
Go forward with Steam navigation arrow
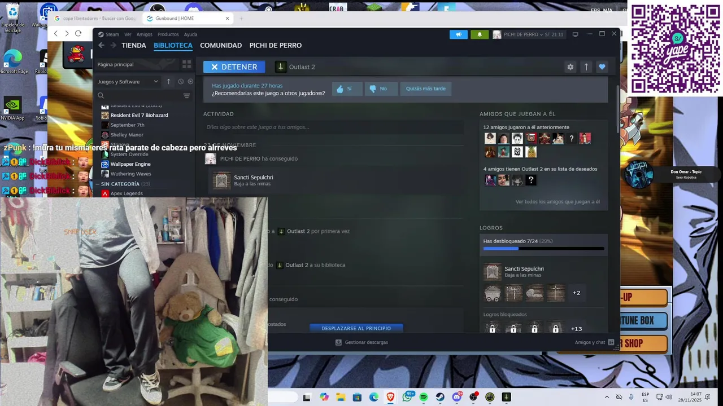[113, 45]
